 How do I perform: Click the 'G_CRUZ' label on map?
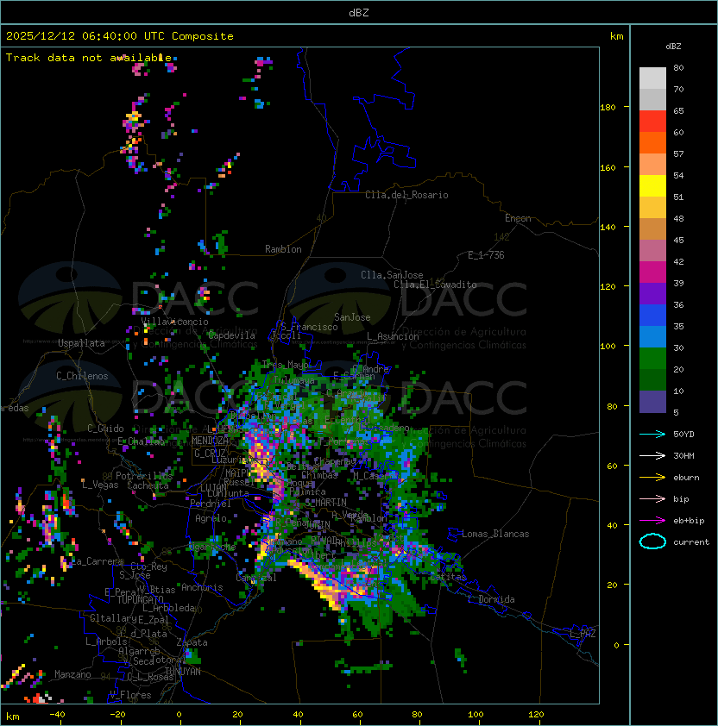(210, 454)
